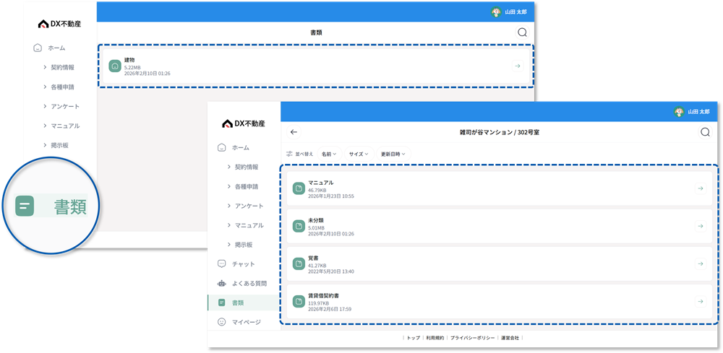Click the マニュアル folder icon in list
The width and height of the screenshot is (723, 353).
coord(299,188)
